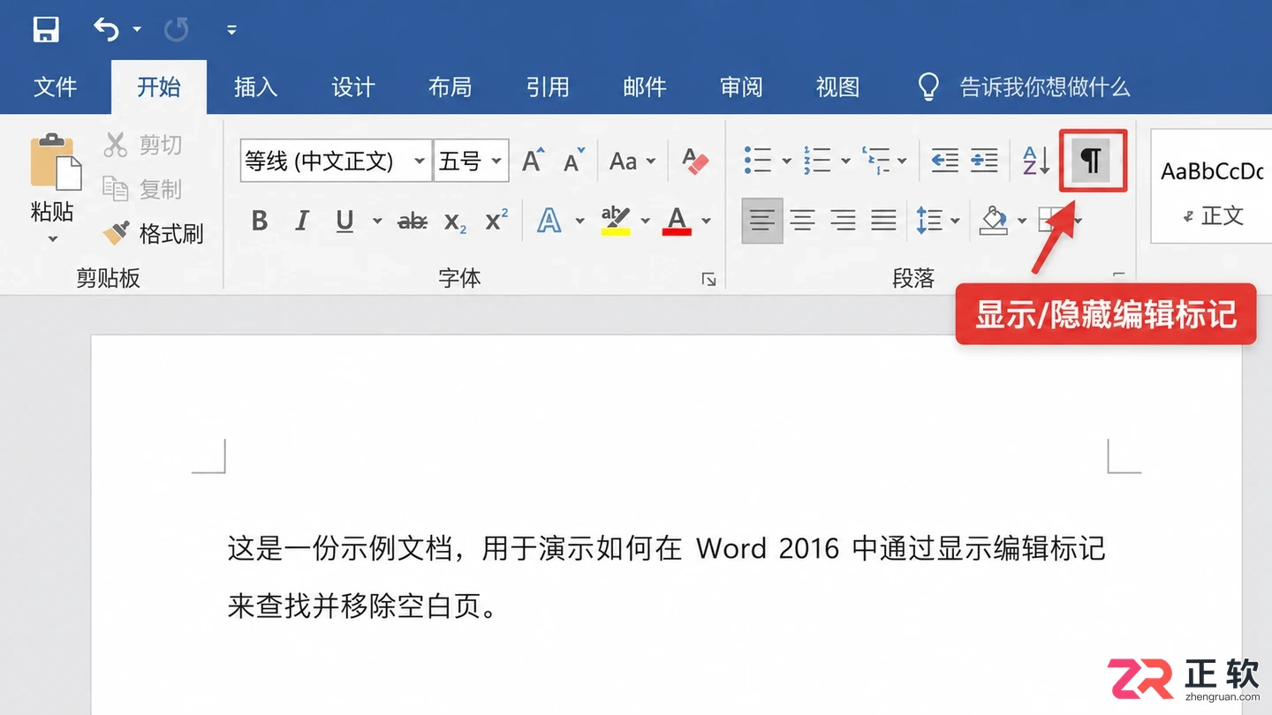Toggle underline formatting

pyautogui.click(x=344, y=221)
